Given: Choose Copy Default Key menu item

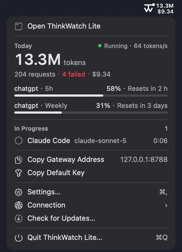Looking at the screenshot, I should tap(91, 173).
